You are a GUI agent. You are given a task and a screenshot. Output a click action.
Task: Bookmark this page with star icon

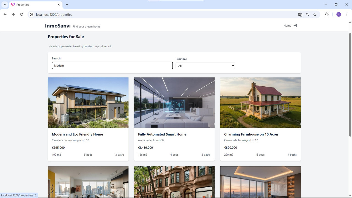[315, 15]
